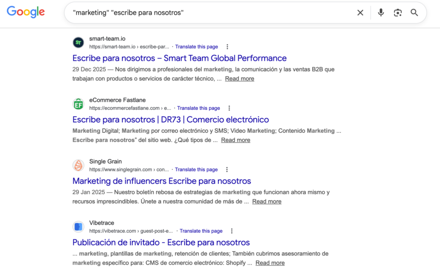440x279 pixels.
Task: Click Read more on the Vibetrace snippet
Action: coord(270,263)
